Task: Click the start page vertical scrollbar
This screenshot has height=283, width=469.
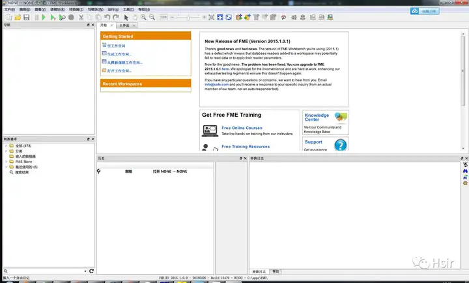Action: point(463,70)
